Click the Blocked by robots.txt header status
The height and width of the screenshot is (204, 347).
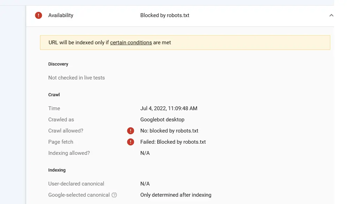165,15
